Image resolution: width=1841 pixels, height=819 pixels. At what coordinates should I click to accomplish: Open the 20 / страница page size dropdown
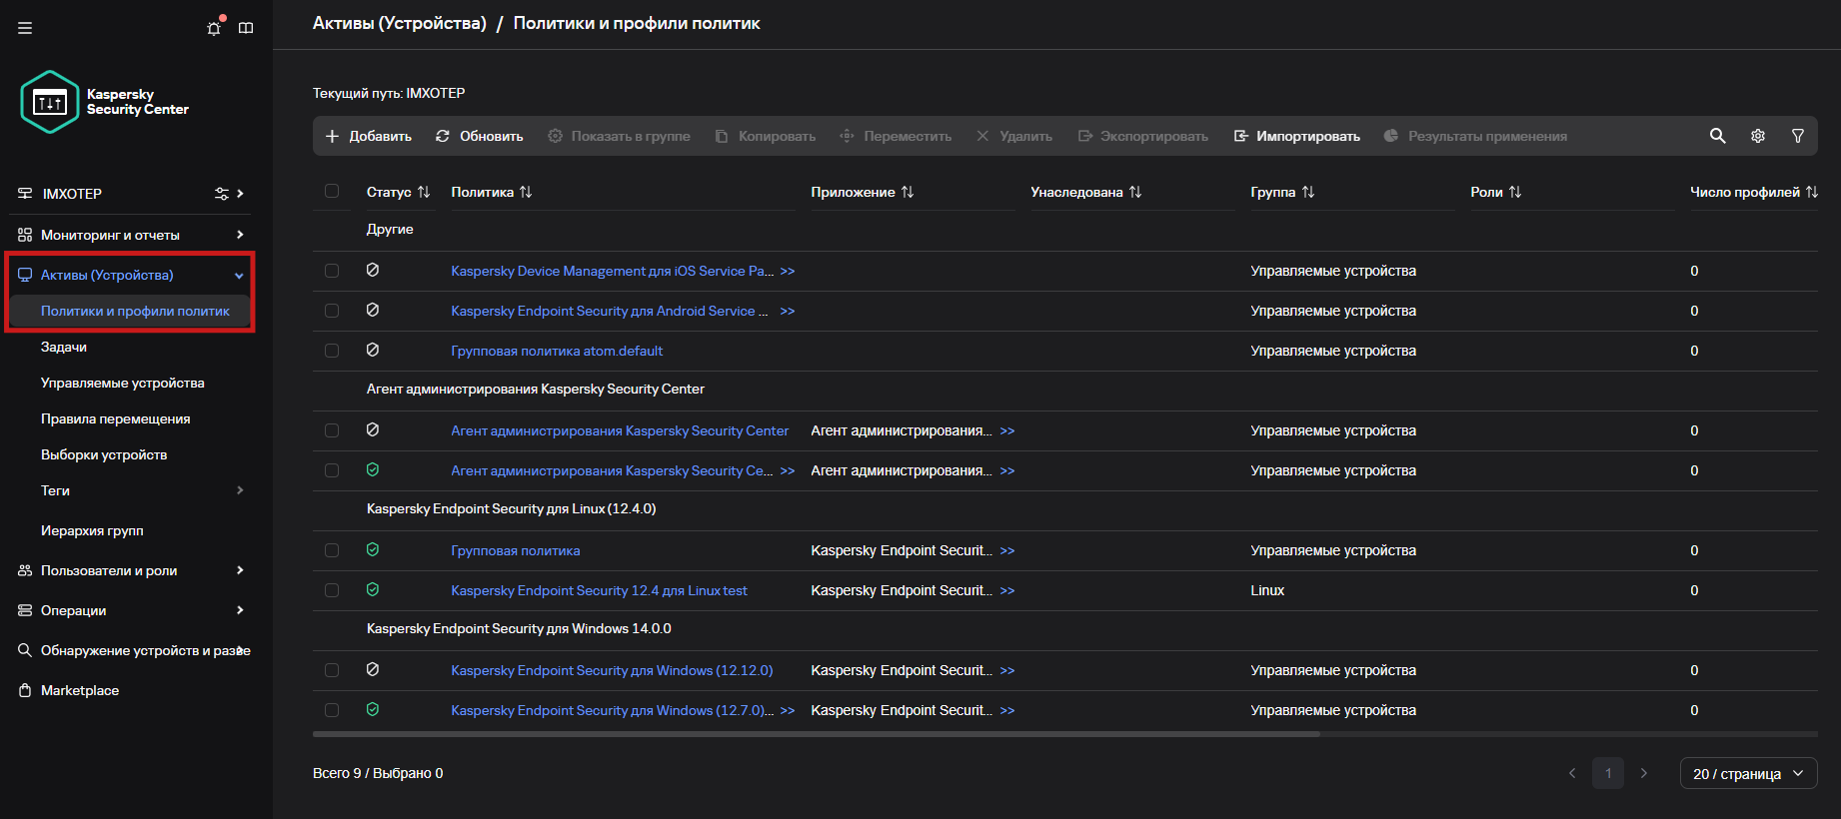click(x=1748, y=773)
